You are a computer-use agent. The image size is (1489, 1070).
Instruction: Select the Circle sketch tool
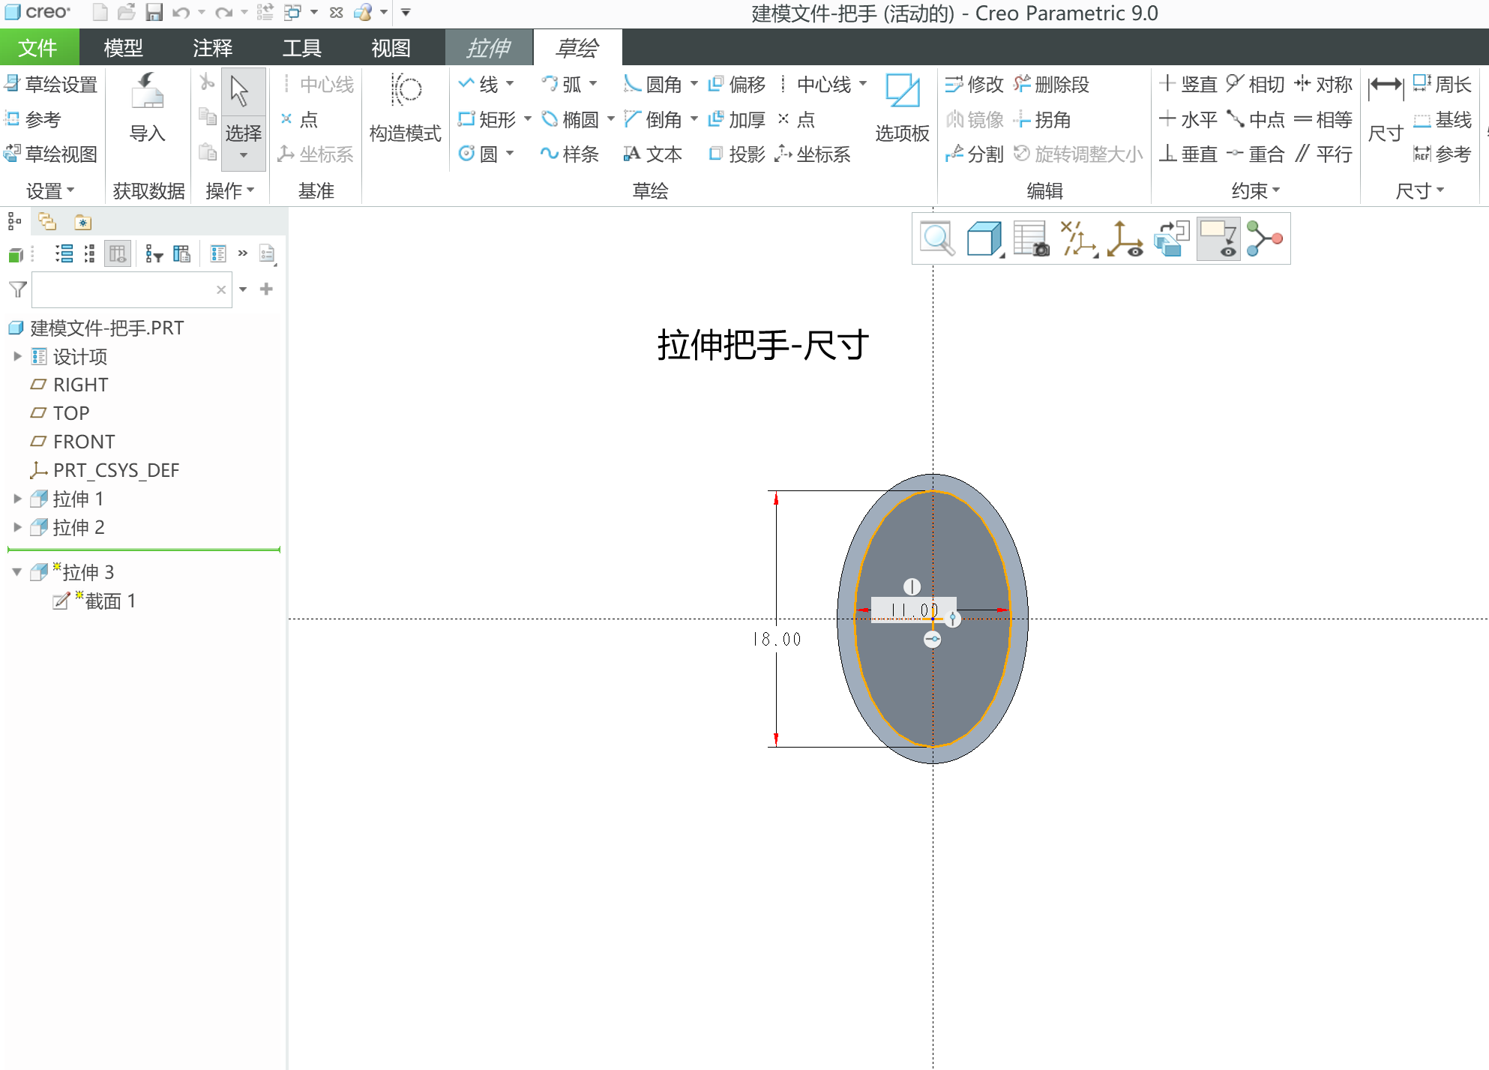[478, 154]
